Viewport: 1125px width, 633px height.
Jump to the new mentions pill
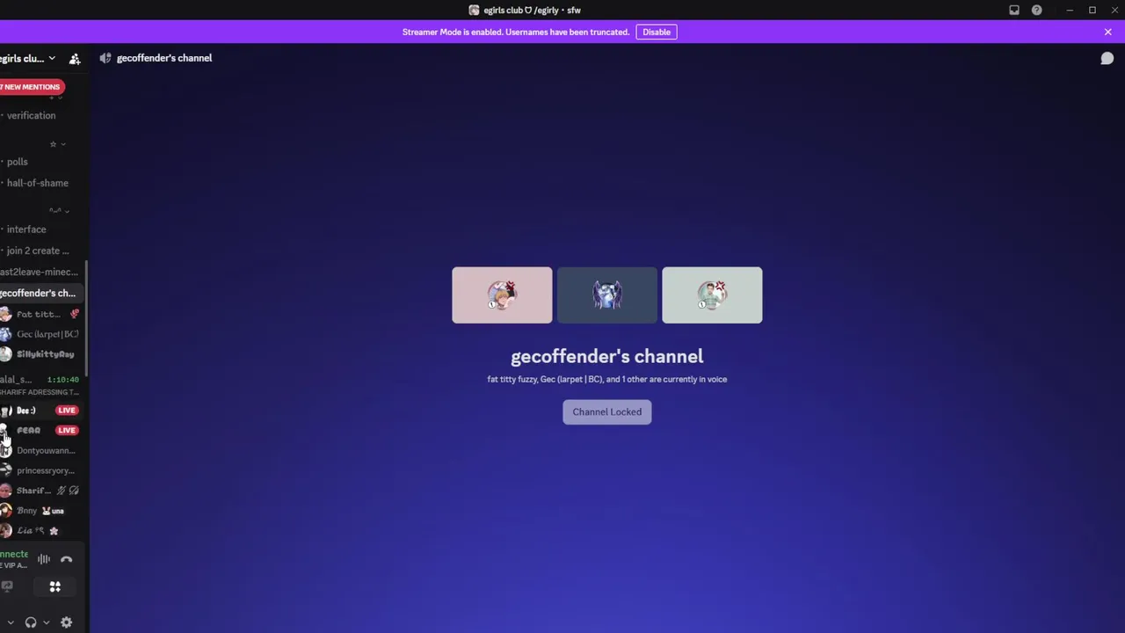[x=32, y=86]
